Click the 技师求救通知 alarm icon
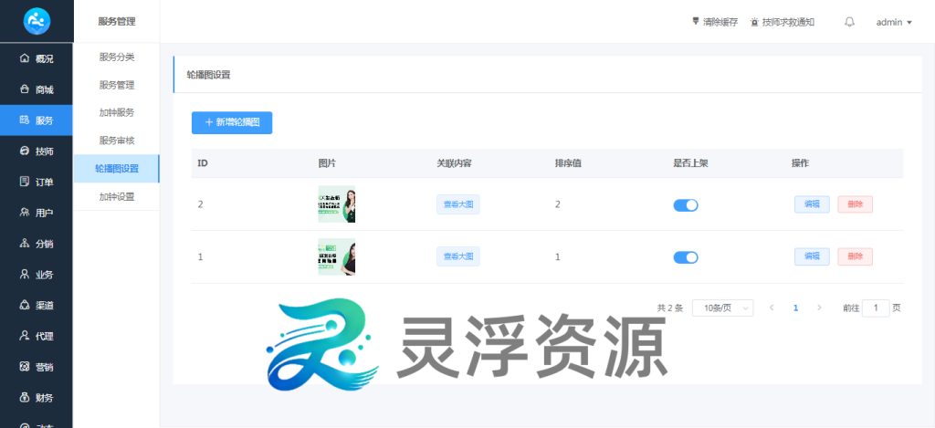935x428 pixels. 755,22
